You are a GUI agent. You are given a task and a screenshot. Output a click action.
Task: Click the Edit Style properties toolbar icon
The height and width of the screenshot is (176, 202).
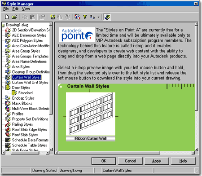[x=42, y=17]
